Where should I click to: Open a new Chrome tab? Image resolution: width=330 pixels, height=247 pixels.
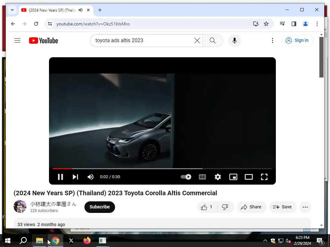coord(100,10)
